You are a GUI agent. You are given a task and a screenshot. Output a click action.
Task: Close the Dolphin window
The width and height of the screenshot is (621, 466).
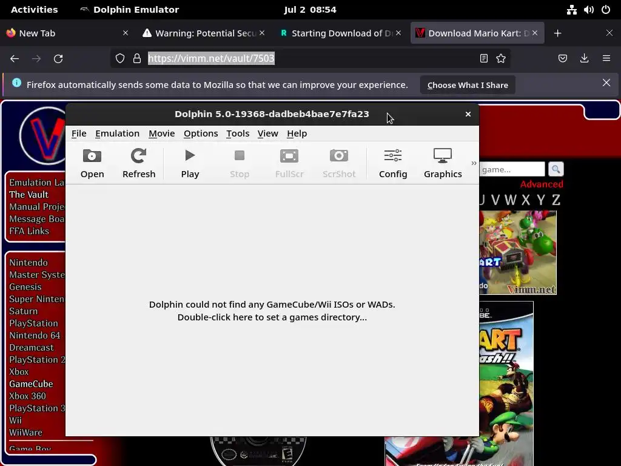[x=468, y=114]
